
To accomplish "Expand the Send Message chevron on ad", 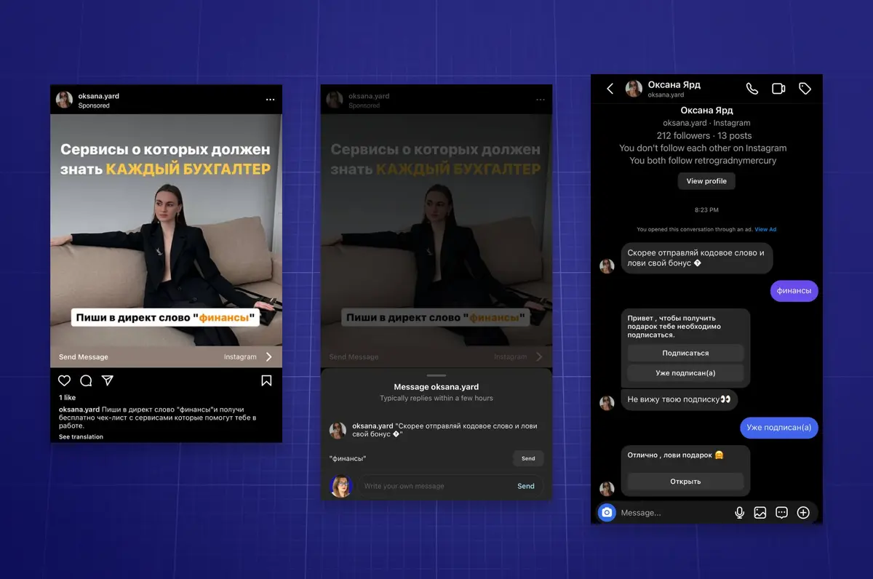I will coord(268,357).
